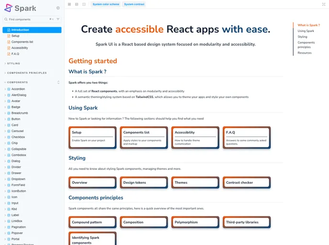The image size is (329, 245).
Task: Jump to 'Resources' in page outline
Action: tap(305, 53)
